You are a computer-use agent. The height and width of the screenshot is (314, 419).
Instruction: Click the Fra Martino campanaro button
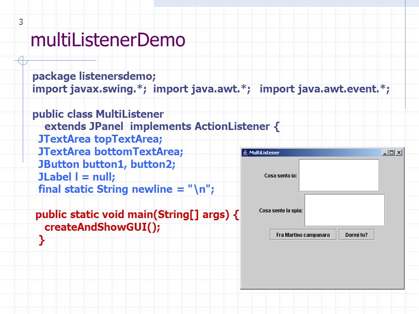[x=303, y=235]
